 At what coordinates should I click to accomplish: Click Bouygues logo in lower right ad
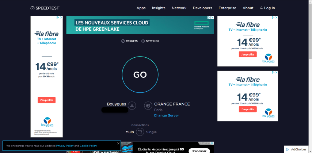click(269, 113)
